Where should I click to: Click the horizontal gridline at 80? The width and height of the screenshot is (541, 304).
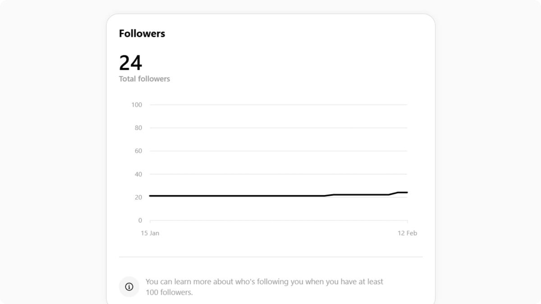pos(278,128)
